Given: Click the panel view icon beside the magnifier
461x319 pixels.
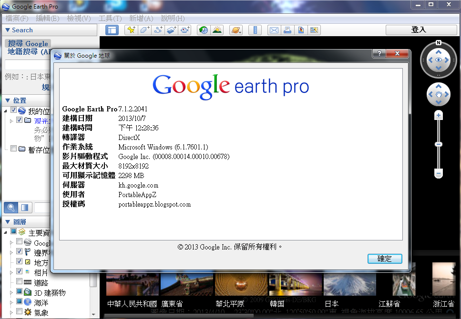Looking at the screenshot, I should [25, 208].
